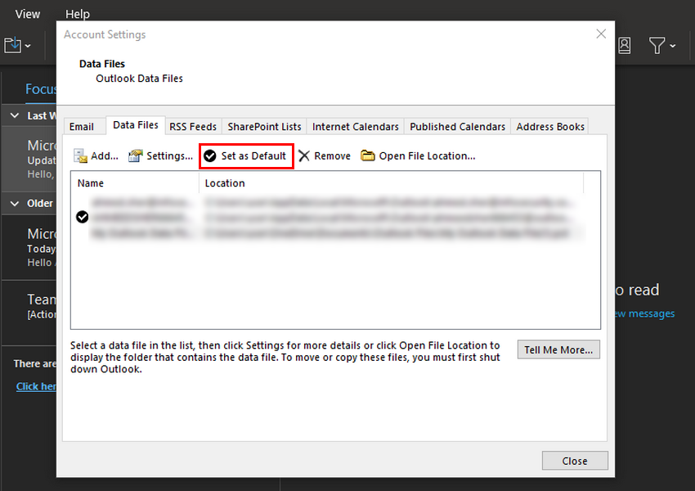Click Close to dismiss Account Settings
This screenshot has height=491, width=695.
pos(575,460)
